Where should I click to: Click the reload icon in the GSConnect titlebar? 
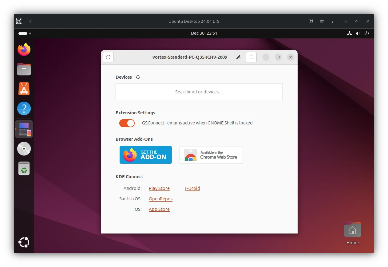(108, 57)
